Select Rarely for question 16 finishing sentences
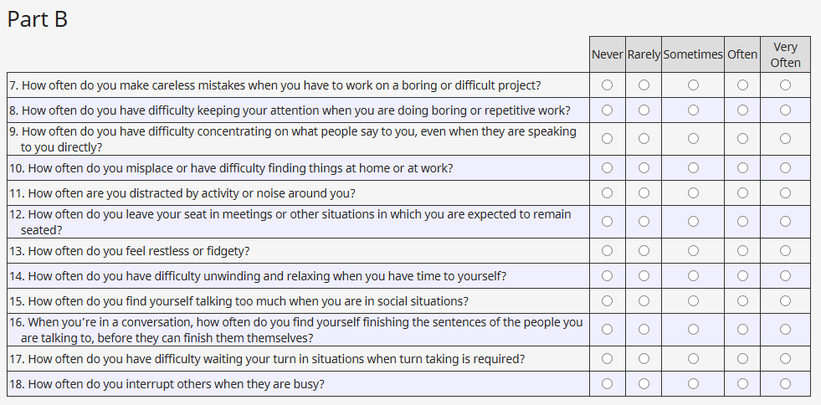The width and height of the screenshot is (821, 405). (x=644, y=330)
